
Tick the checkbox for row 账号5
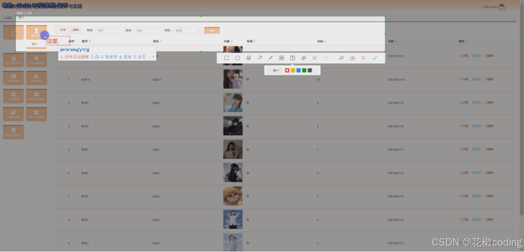click(59, 197)
